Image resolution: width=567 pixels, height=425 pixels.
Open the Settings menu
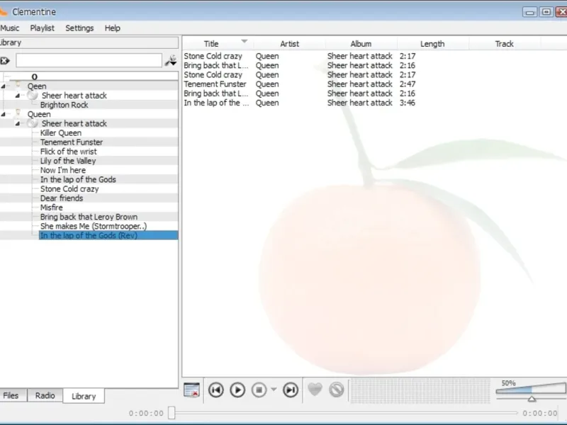(x=79, y=28)
